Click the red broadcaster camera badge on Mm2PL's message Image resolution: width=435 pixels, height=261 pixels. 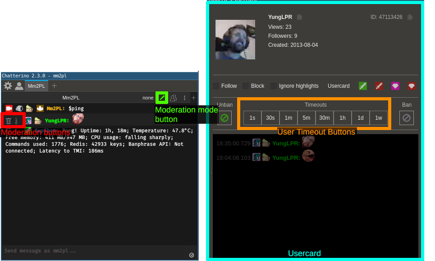[x=9, y=108]
